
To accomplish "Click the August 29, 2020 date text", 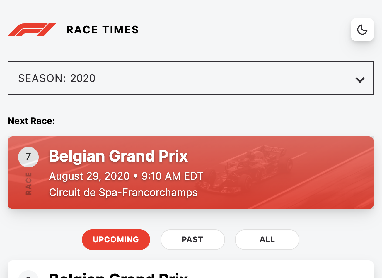I will [89, 176].
